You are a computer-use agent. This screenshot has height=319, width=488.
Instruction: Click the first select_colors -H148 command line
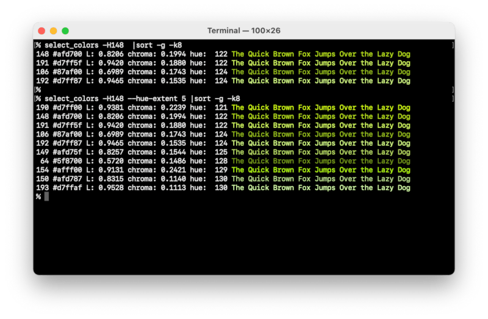point(85,46)
